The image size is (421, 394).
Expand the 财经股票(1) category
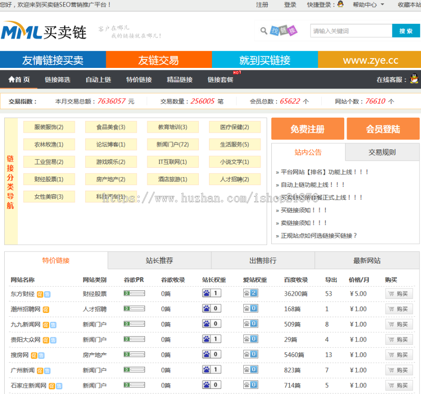(49, 179)
